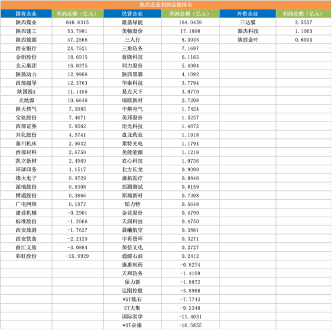Select the 国际医学 cell
The width and height of the screenshot is (332, 330).
click(132, 317)
